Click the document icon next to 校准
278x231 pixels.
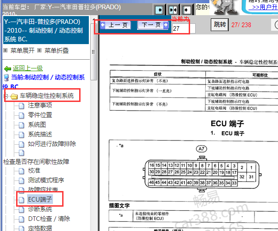tap(22, 171)
